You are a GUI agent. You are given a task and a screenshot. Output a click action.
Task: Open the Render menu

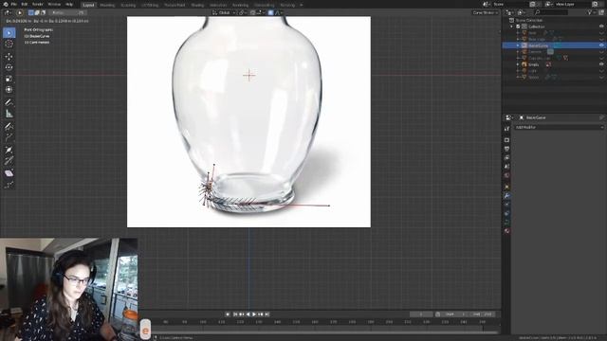(x=38, y=4)
